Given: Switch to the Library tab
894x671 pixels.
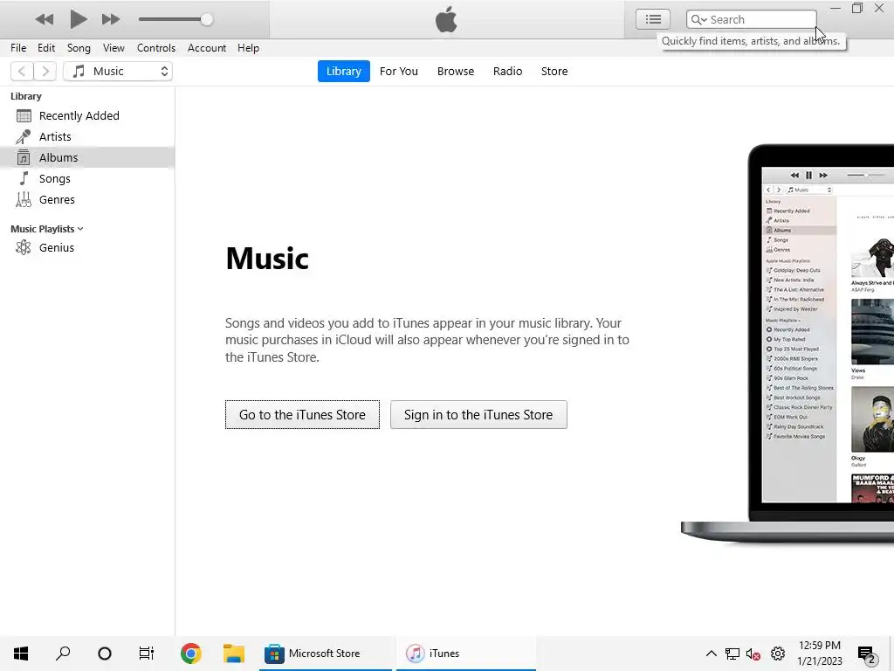Looking at the screenshot, I should pyautogui.click(x=343, y=72).
